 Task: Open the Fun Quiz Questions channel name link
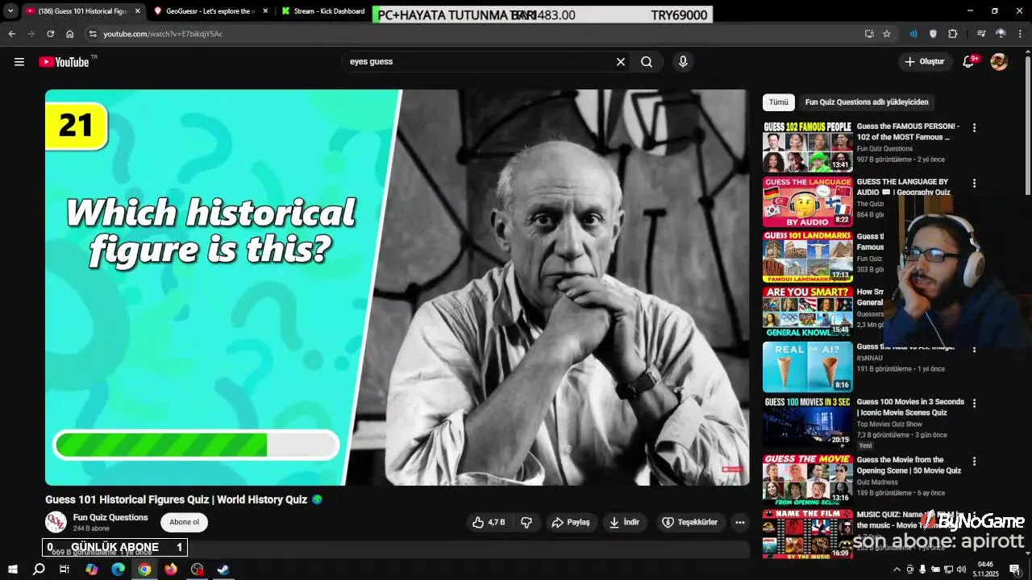click(110, 517)
